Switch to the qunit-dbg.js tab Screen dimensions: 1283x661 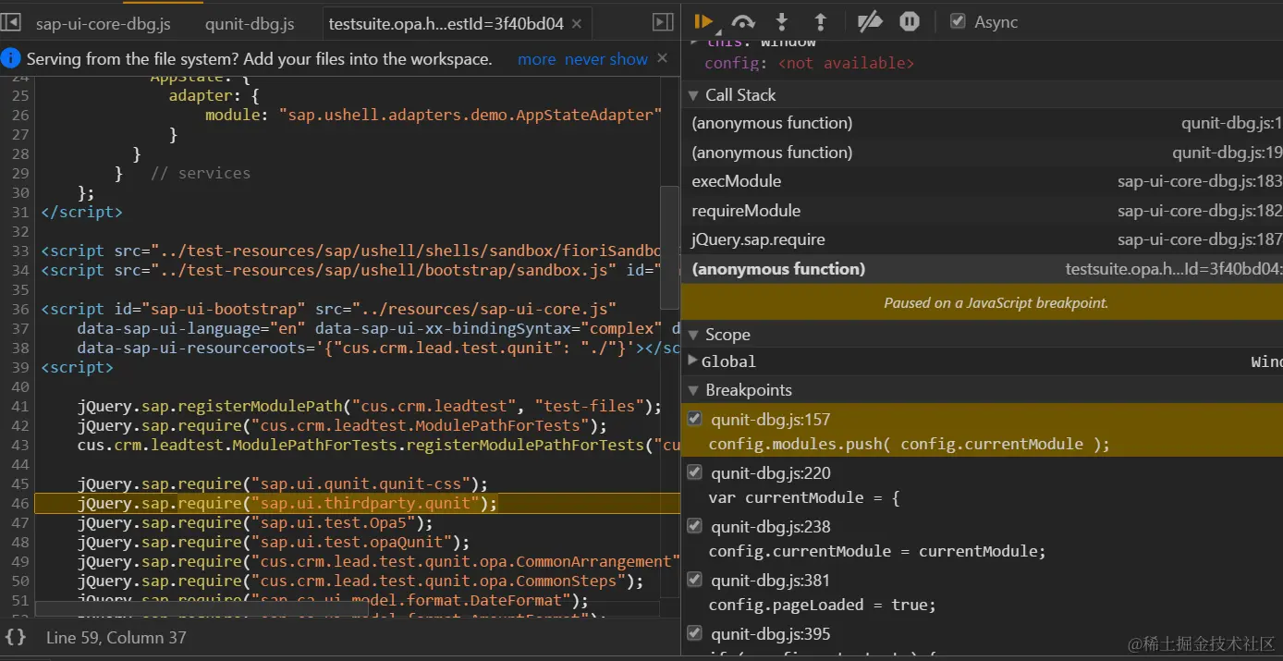(250, 24)
